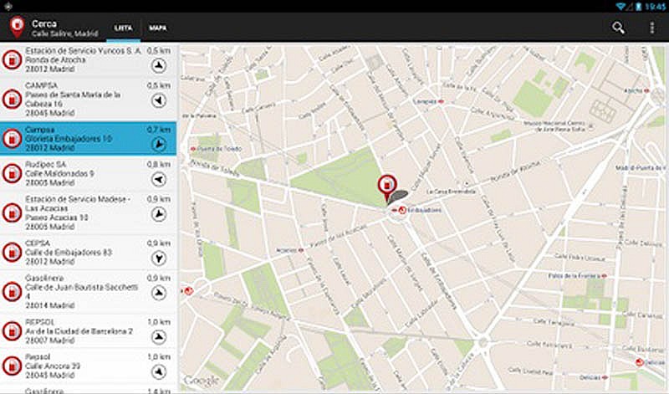
Task: Open 'Paseo de Santa Maria de la Cabeza 16' entry
Action: (x=89, y=99)
